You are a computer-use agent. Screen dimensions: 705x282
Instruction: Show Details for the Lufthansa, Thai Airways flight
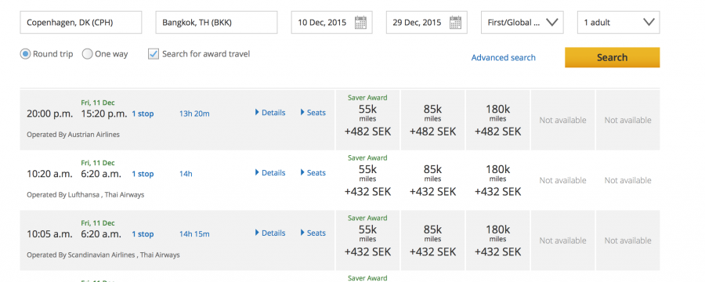(x=270, y=172)
